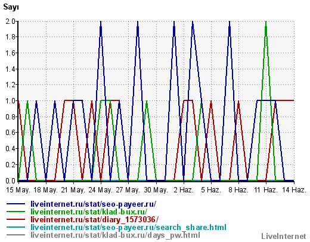
Task: Click the Sayı chart title
Action: (11, 7)
